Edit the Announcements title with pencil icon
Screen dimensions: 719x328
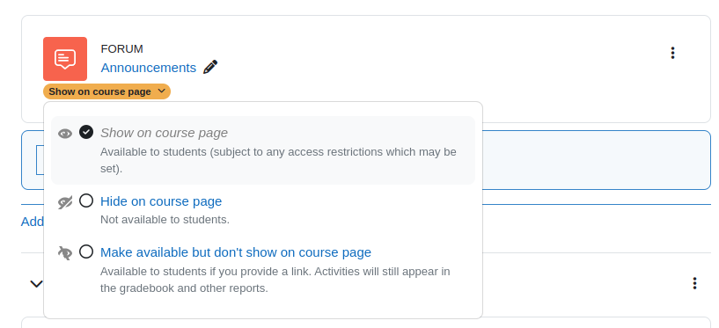pos(210,68)
